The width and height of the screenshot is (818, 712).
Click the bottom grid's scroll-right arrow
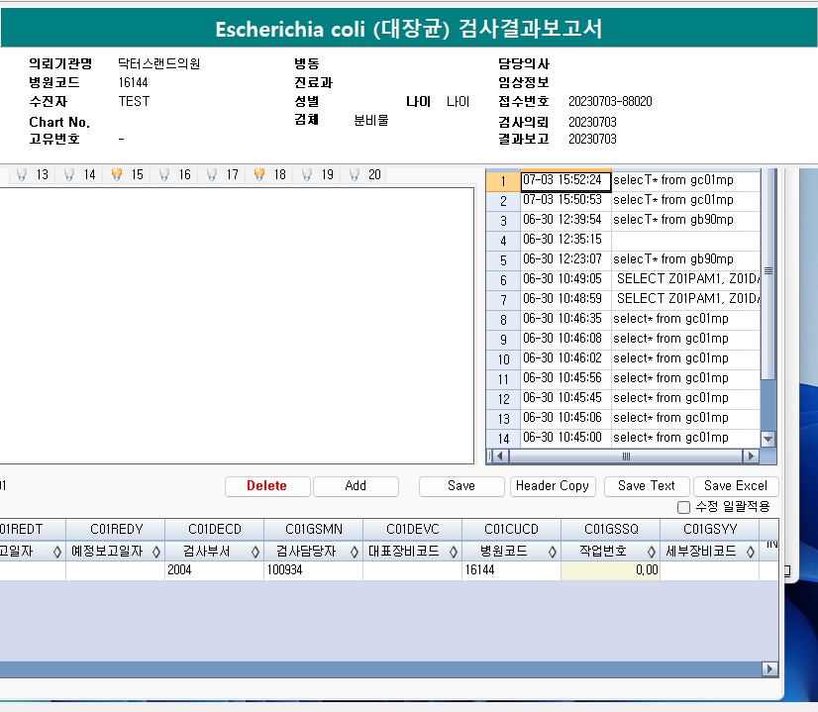(x=769, y=669)
